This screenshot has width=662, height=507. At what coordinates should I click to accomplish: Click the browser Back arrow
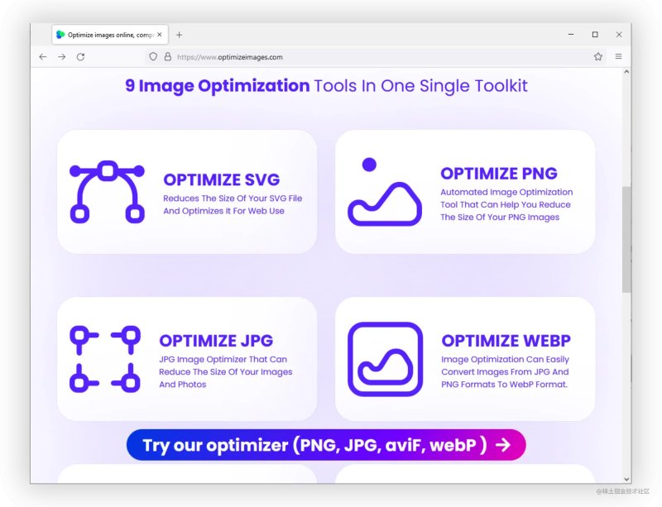coord(43,56)
